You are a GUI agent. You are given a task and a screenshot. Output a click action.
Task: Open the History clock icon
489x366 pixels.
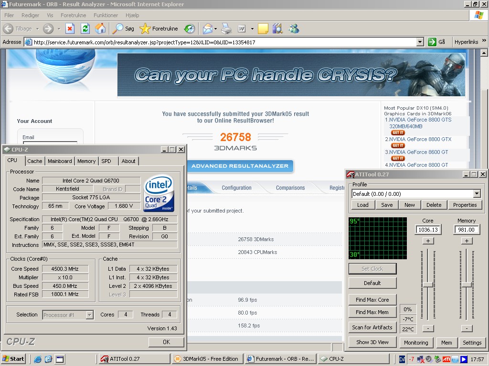click(x=189, y=29)
